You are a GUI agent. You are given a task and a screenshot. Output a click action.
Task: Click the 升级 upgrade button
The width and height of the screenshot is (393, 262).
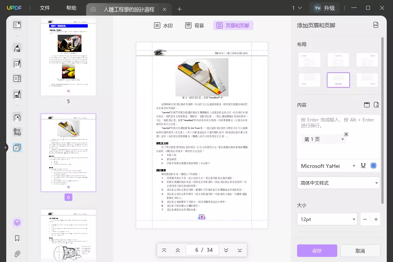(324, 8)
